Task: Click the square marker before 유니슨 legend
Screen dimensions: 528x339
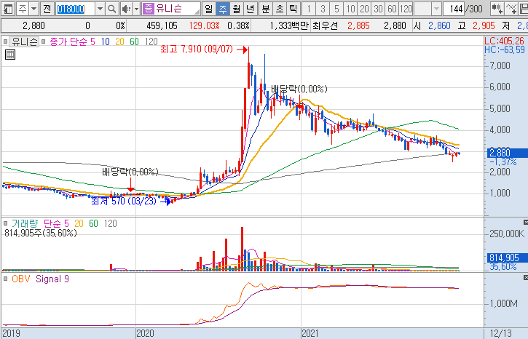Action: (5, 41)
